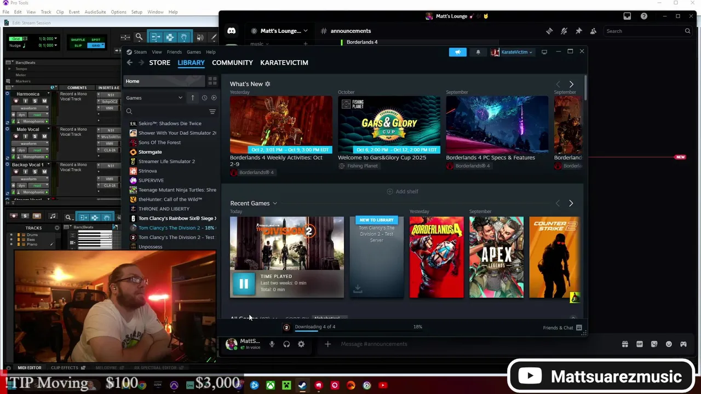Enable SPOT edit mode in Pro Tools
This screenshot has width=701, height=394.
[96, 40]
